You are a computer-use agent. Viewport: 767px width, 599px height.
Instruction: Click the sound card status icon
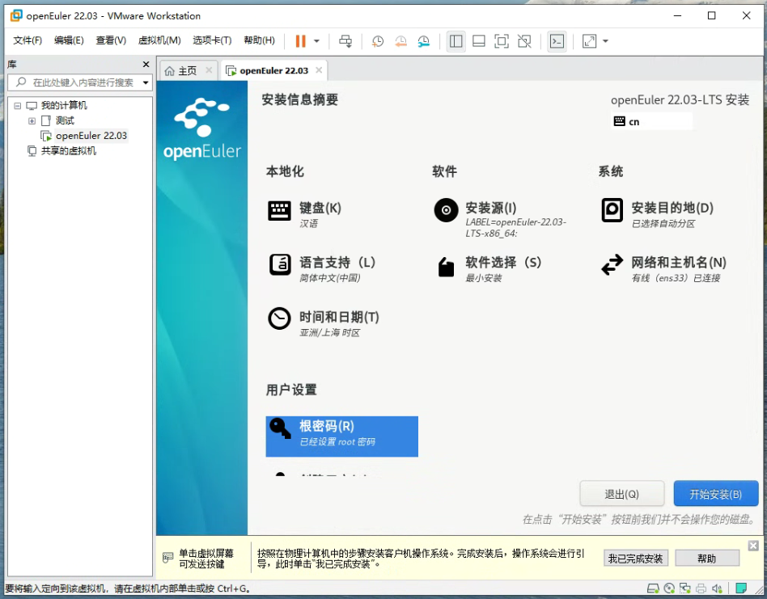pyautogui.click(x=717, y=588)
